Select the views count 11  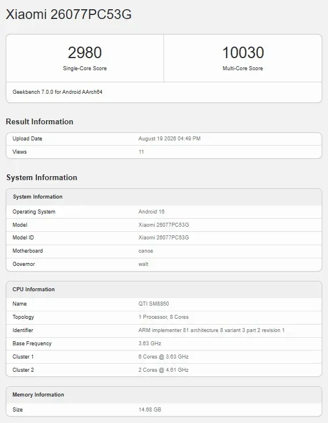141,152
